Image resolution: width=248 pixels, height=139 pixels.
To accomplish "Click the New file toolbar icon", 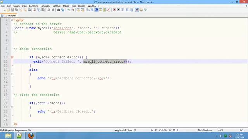I will pos(4,10).
